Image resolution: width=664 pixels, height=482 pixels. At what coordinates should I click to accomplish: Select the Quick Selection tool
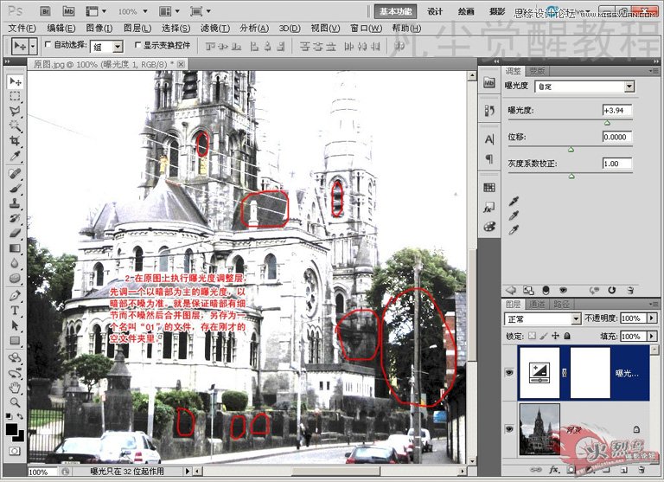16,125
